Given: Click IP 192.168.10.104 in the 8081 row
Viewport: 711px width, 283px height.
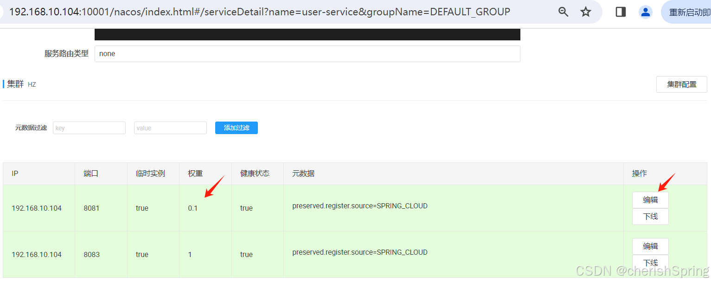Looking at the screenshot, I should (37, 208).
